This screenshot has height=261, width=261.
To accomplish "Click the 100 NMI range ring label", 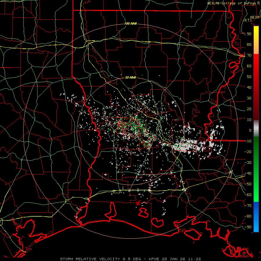I will click(130, 23).
